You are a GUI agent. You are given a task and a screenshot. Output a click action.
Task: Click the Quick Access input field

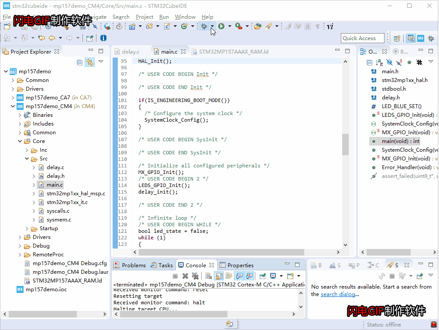(x=363, y=38)
